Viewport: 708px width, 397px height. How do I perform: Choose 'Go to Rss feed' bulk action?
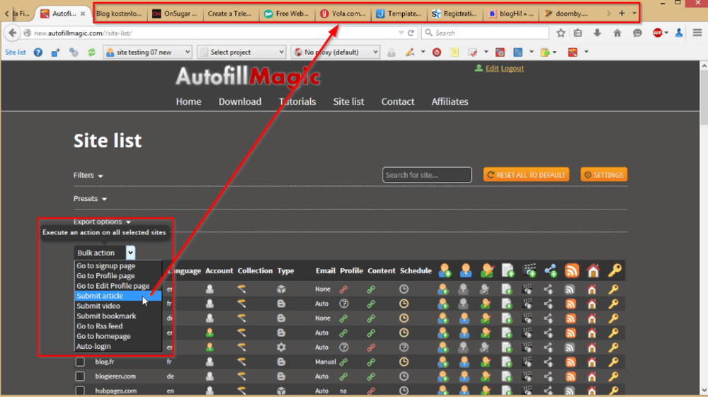pyautogui.click(x=118, y=326)
